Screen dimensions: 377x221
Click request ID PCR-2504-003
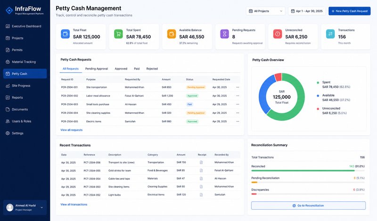pyautogui.click(x=69, y=104)
